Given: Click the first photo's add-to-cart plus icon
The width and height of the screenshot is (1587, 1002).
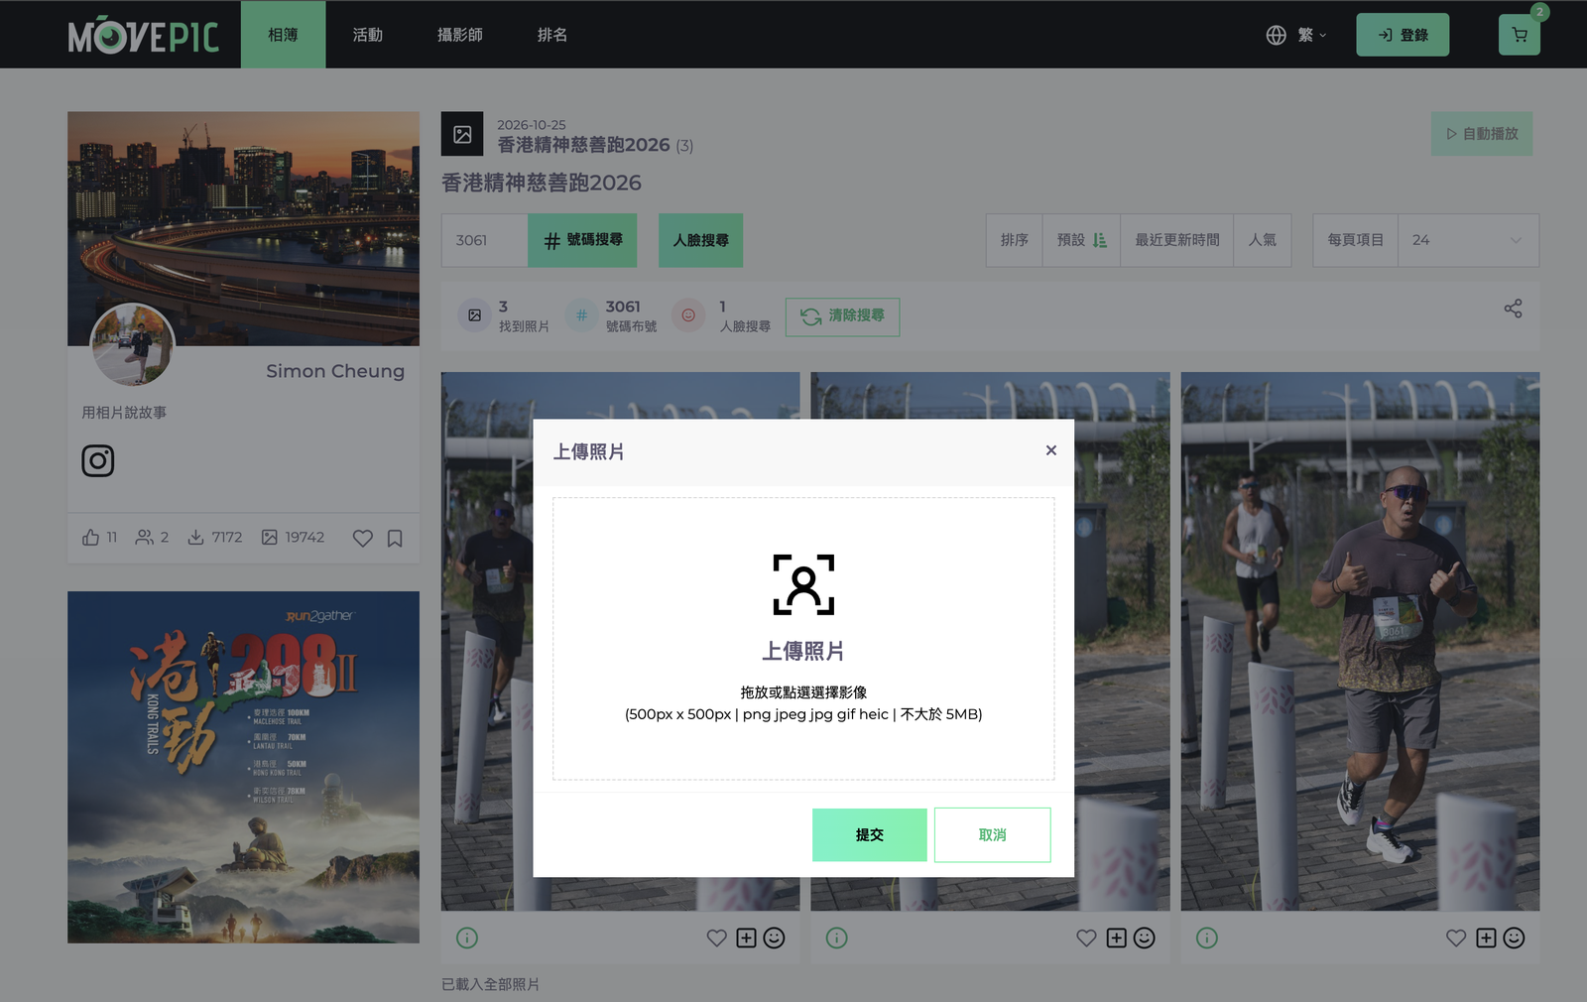Looking at the screenshot, I should (x=746, y=938).
